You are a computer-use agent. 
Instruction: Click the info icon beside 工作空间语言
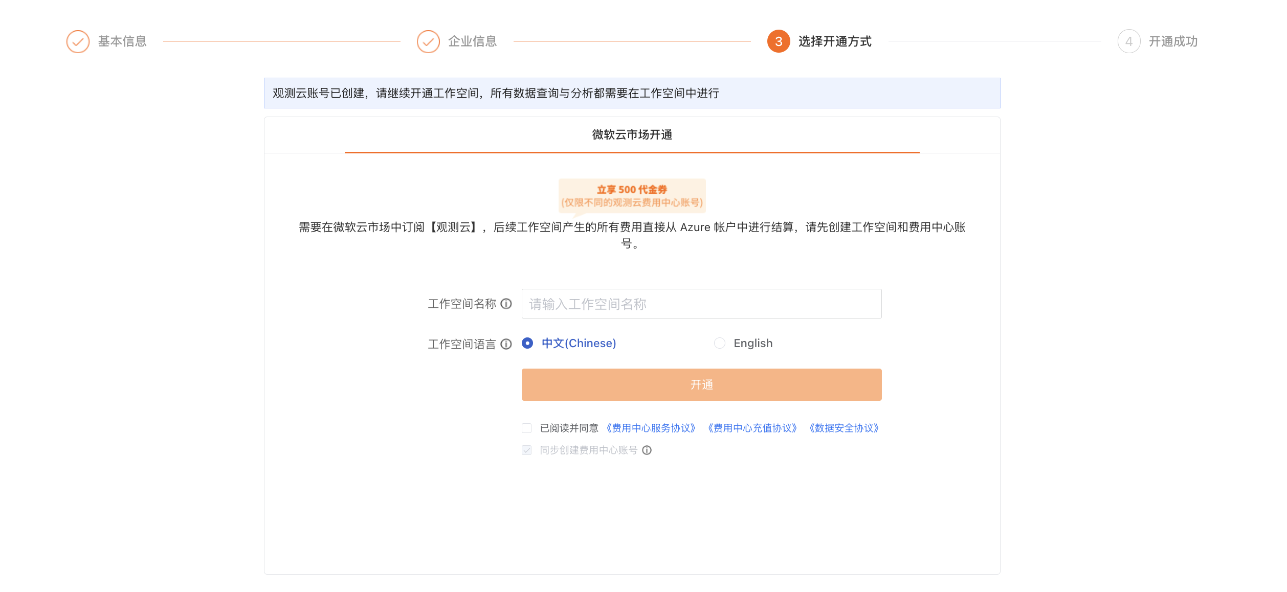click(506, 344)
